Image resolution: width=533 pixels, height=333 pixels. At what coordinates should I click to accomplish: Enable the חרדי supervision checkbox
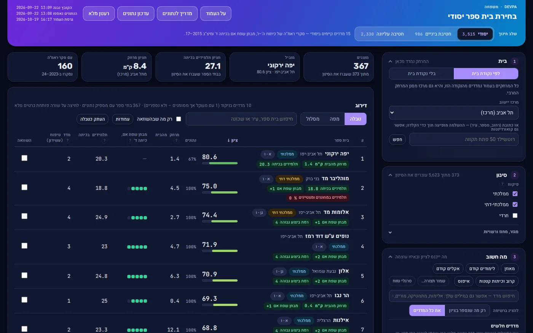[x=515, y=215]
